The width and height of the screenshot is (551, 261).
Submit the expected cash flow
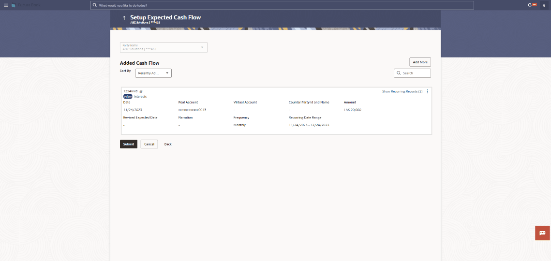pos(129,144)
